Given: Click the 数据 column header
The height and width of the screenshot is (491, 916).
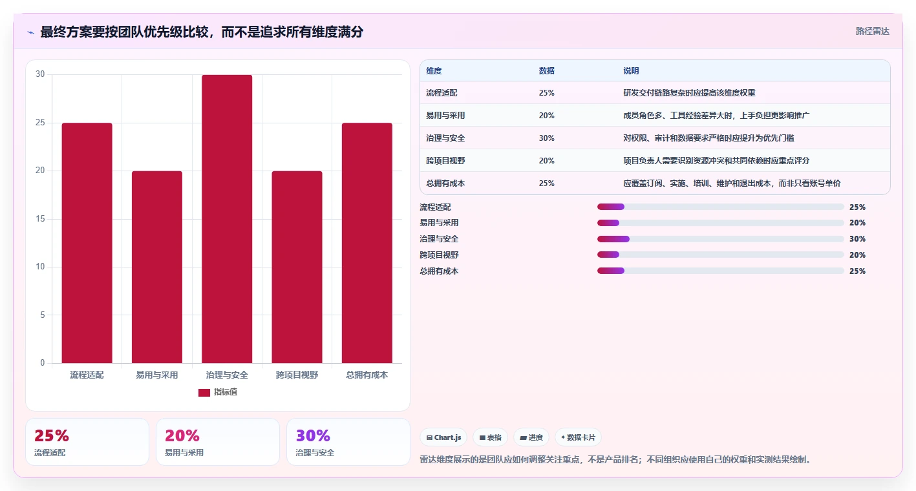Looking at the screenshot, I should click(x=547, y=71).
